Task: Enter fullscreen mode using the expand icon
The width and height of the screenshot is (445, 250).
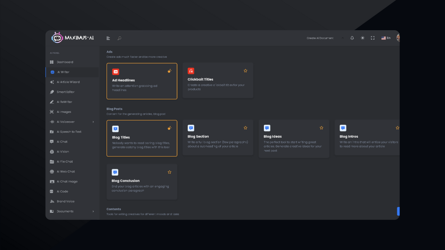Action: [x=372, y=38]
